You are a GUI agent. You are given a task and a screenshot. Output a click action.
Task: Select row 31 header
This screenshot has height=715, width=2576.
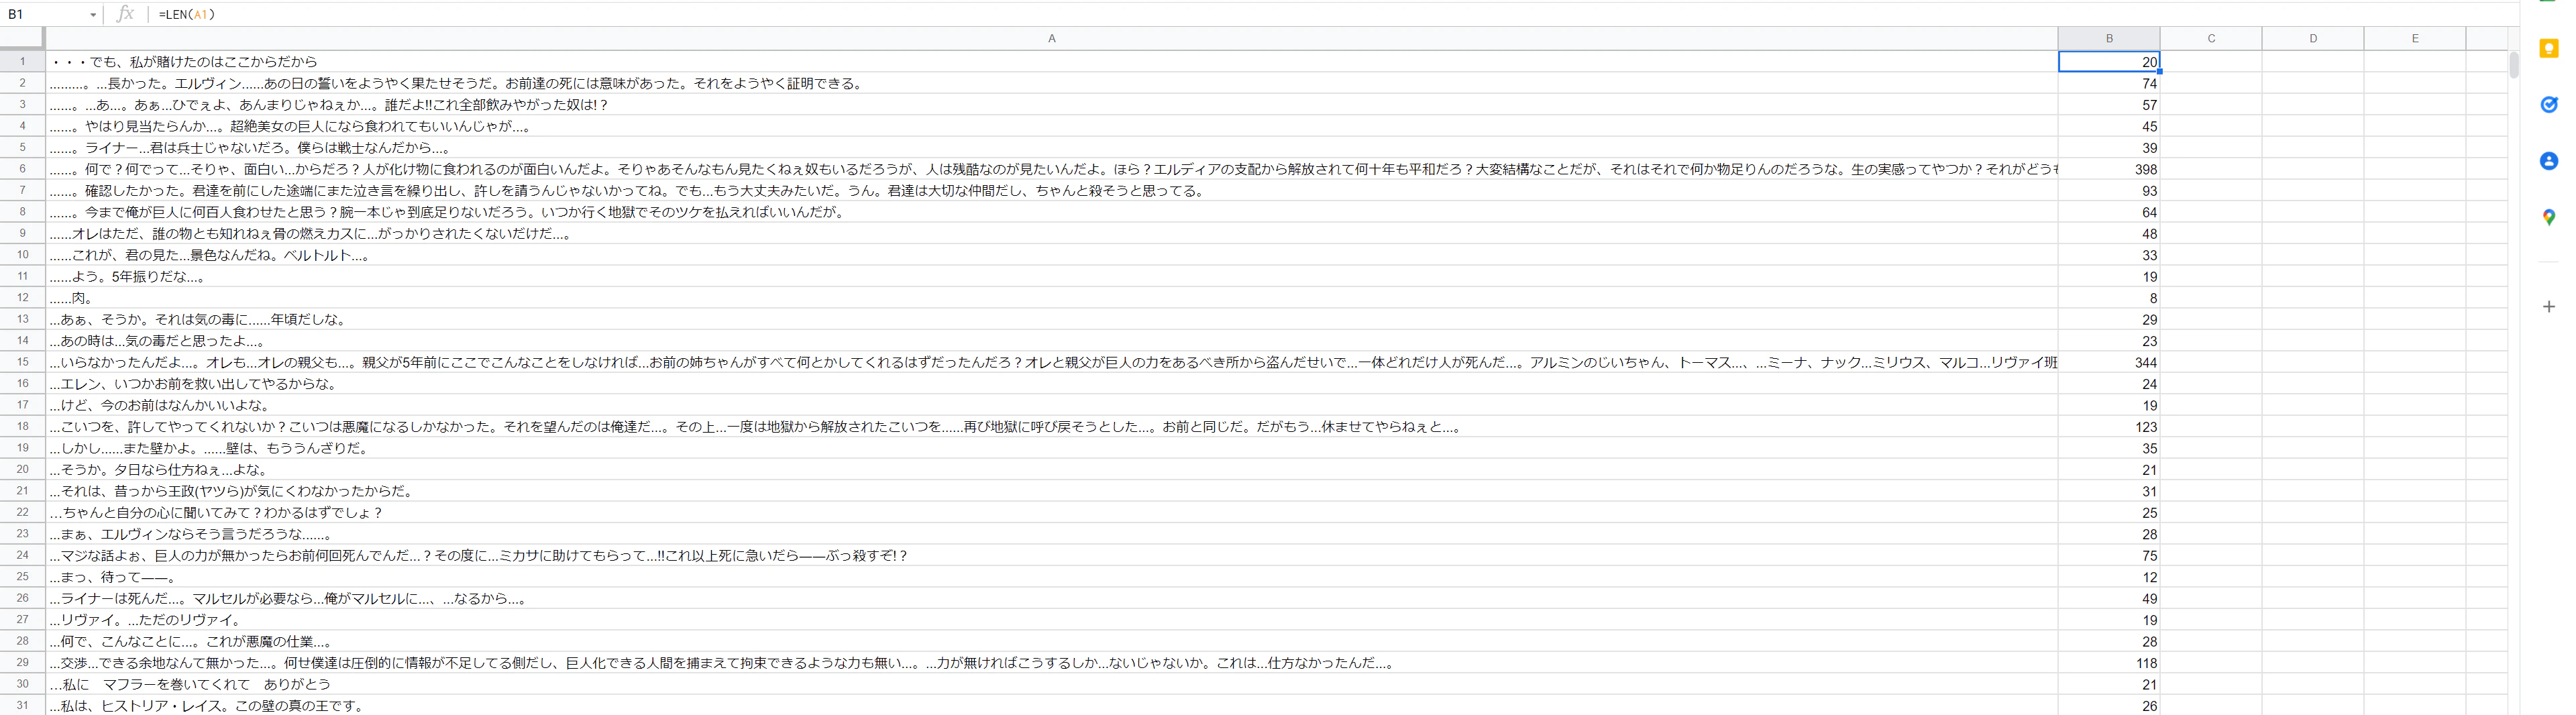(22, 705)
